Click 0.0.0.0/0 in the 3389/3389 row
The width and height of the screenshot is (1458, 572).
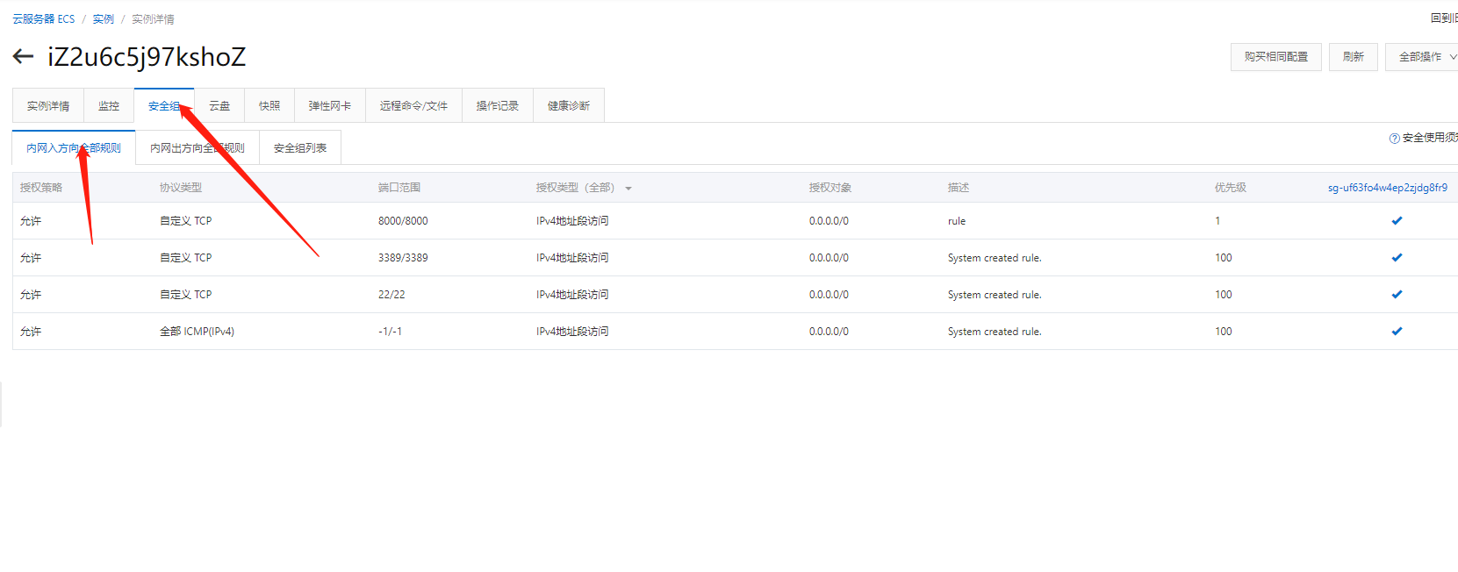(829, 258)
